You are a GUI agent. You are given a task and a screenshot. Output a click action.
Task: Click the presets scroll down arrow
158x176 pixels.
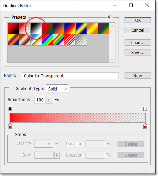click(x=112, y=60)
